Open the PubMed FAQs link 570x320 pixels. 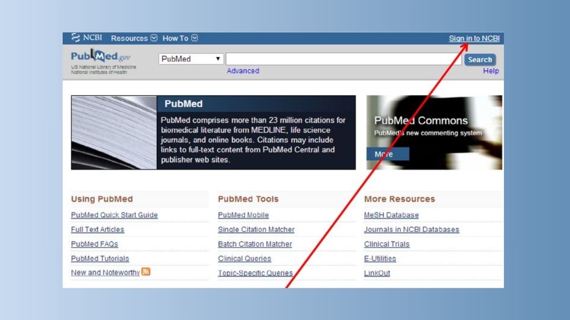[95, 244]
